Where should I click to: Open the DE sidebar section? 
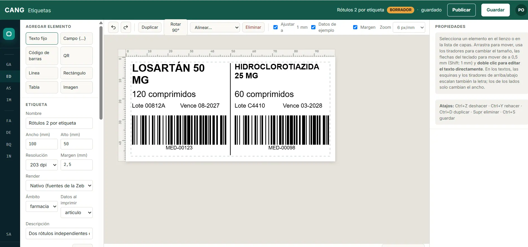coord(9,132)
